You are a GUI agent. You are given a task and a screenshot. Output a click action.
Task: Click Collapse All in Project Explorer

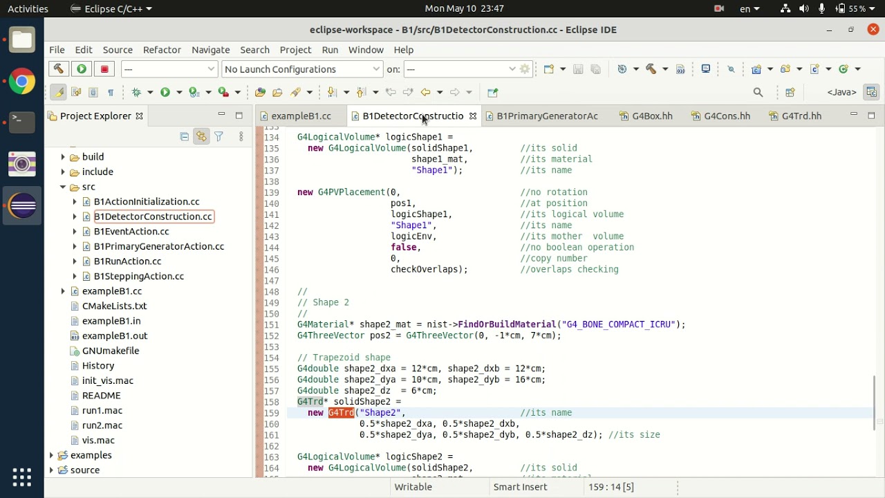184,137
